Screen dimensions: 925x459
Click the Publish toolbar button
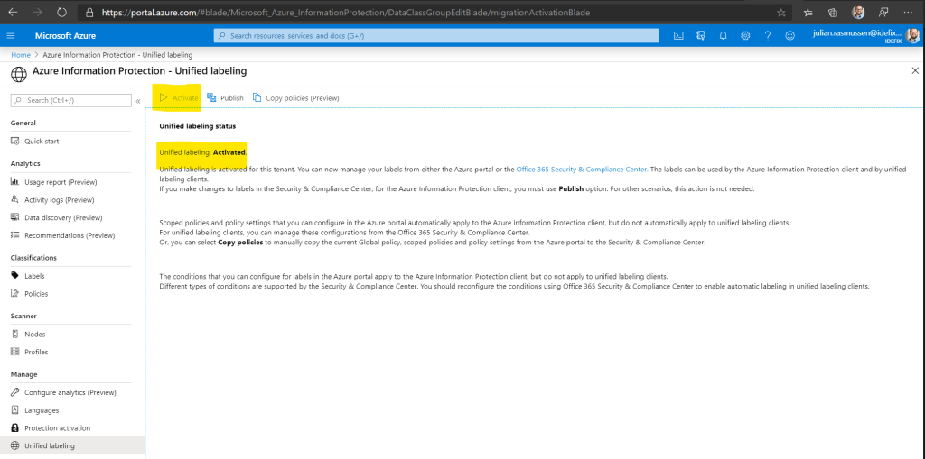(x=225, y=98)
